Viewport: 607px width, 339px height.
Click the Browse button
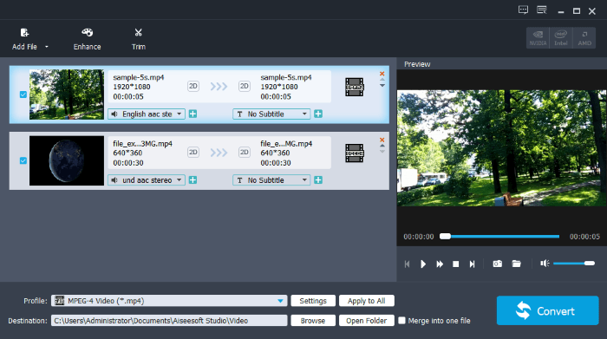click(x=313, y=321)
